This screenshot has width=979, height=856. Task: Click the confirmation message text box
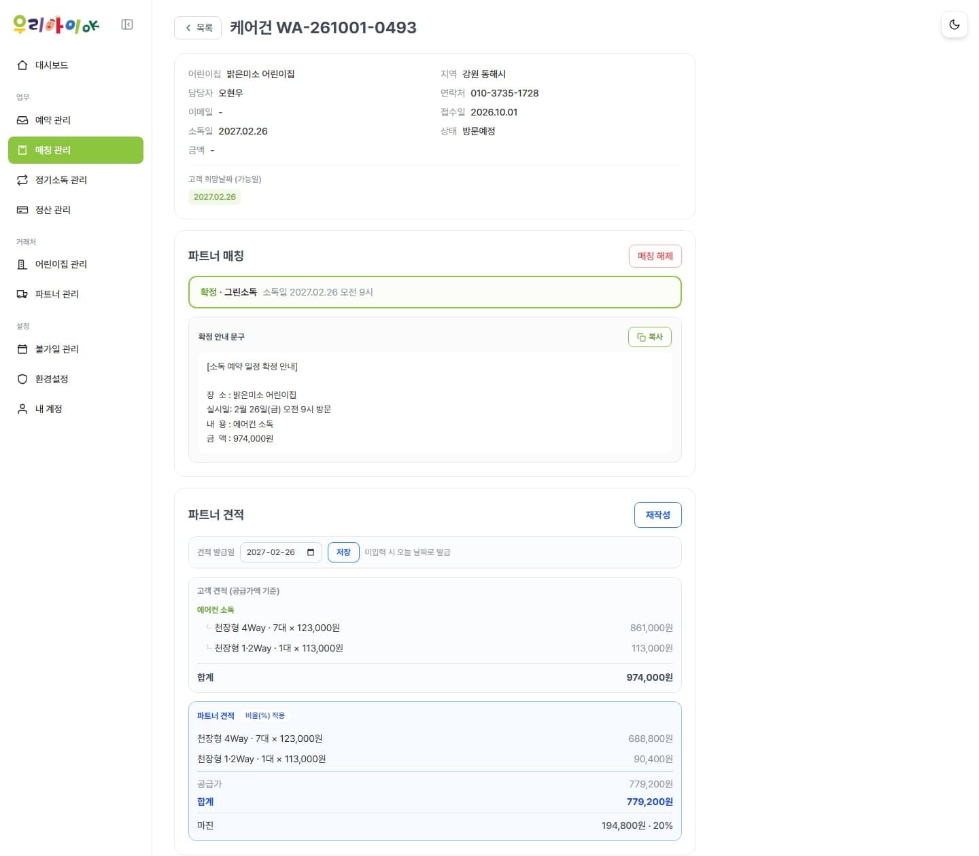[x=435, y=402]
